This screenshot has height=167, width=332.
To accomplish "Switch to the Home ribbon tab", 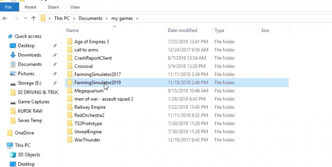I will click(30, 7).
